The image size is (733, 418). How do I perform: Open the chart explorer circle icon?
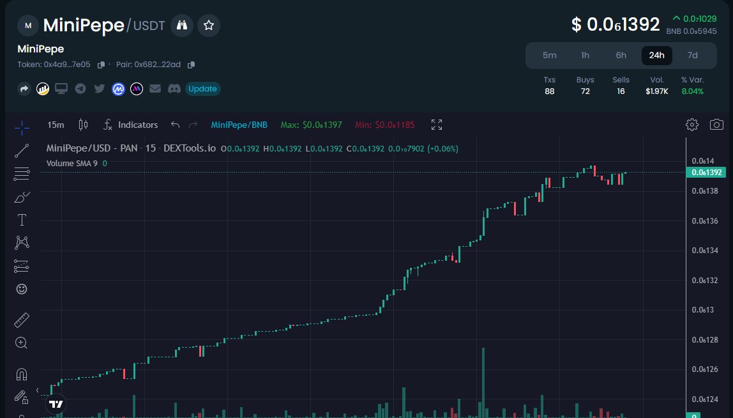(x=43, y=88)
